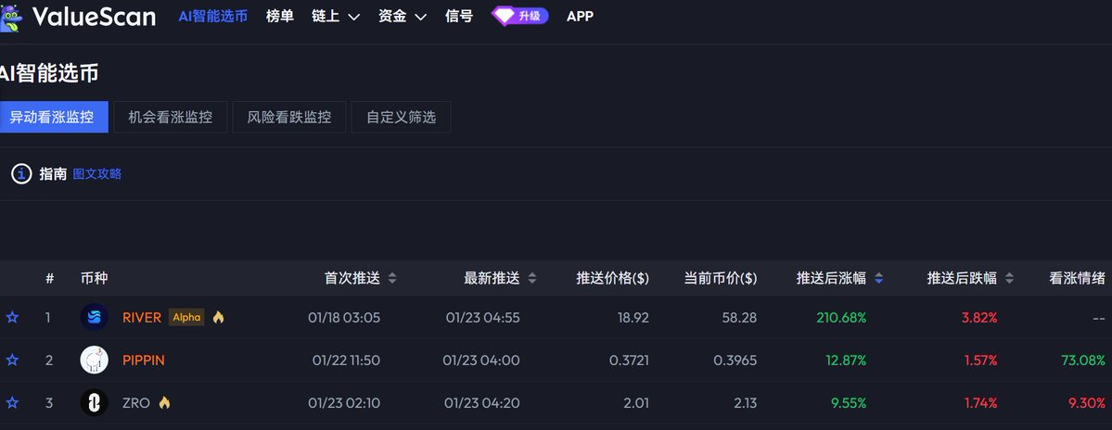Open the 资金 dropdown menu
The width and height of the screenshot is (1112, 430).
[x=403, y=16]
